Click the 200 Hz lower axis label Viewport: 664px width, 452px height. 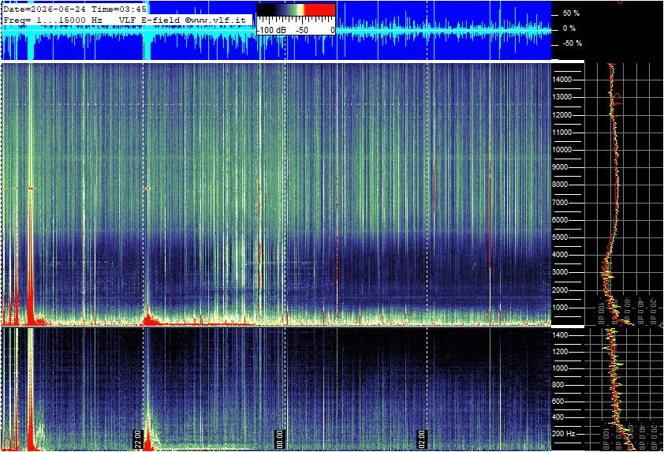(x=564, y=434)
